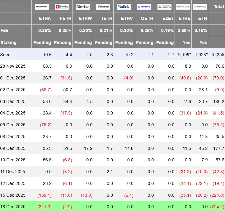
Task: Click the 15 Dec 2025 total (224.8)
Action: (x=217, y=195)
